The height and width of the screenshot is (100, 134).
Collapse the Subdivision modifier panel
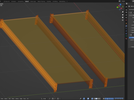(129, 35)
